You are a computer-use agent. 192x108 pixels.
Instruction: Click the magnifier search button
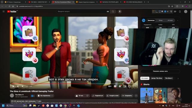[x=113, y=11]
